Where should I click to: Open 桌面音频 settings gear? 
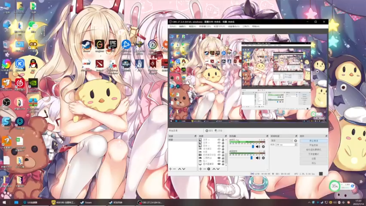point(264,158)
